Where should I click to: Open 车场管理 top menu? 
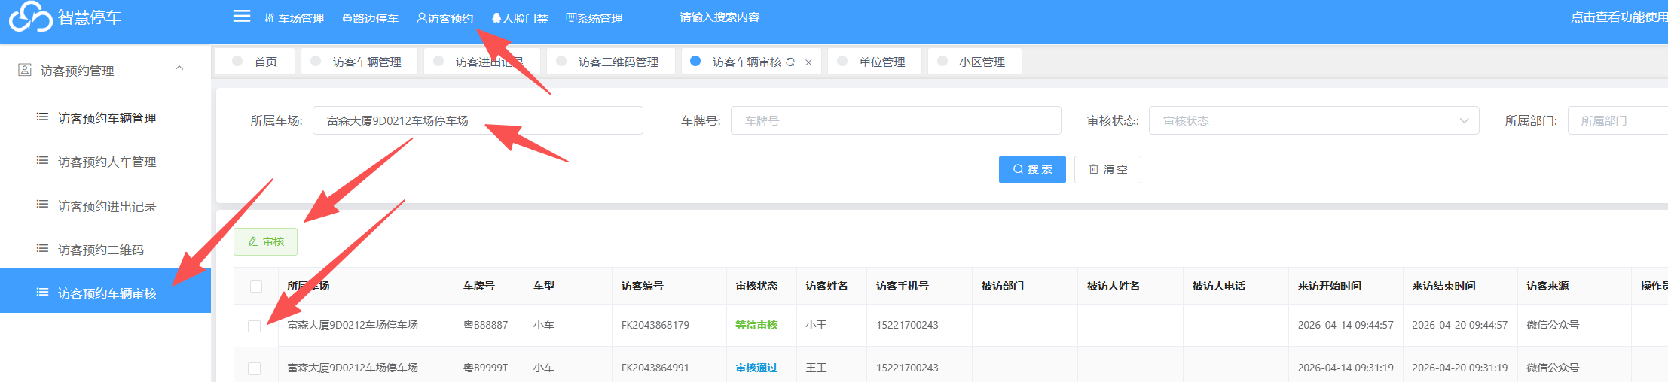click(295, 18)
